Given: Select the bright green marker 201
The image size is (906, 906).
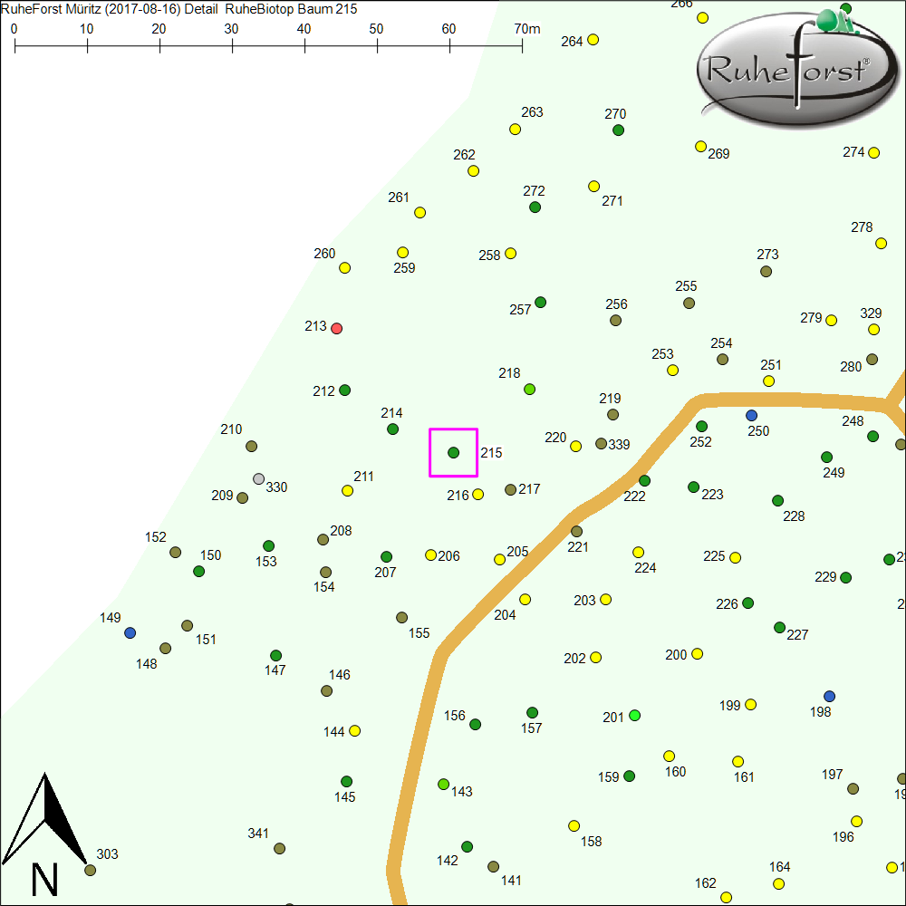Looking at the screenshot, I should (634, 716).
